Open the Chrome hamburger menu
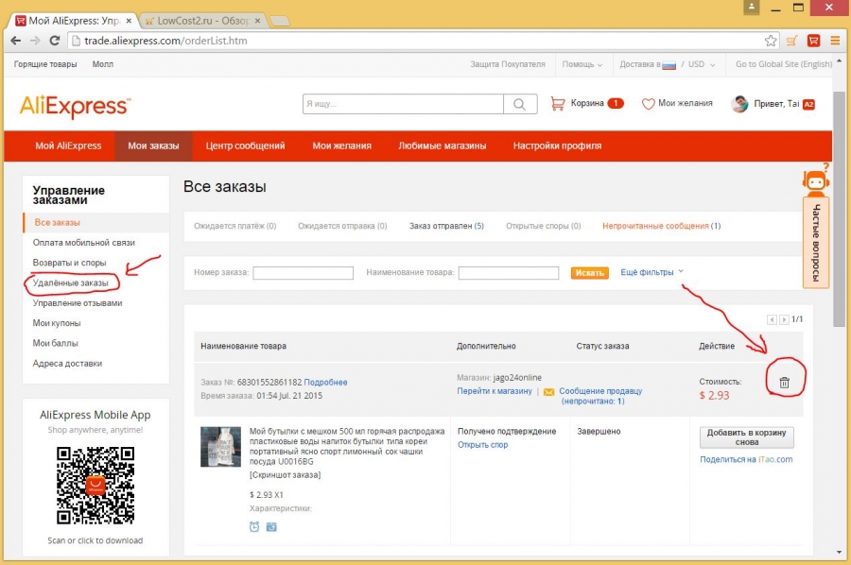This screenshot has height=565, width=851. coord(835,41)
